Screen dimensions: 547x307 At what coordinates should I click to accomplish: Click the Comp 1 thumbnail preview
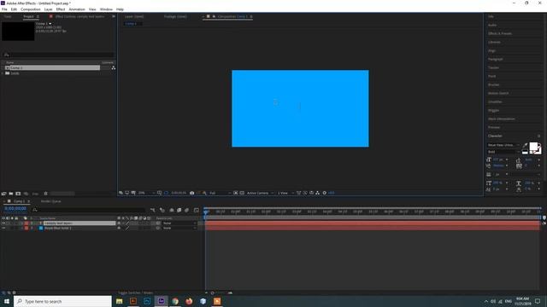pos(18,32)
